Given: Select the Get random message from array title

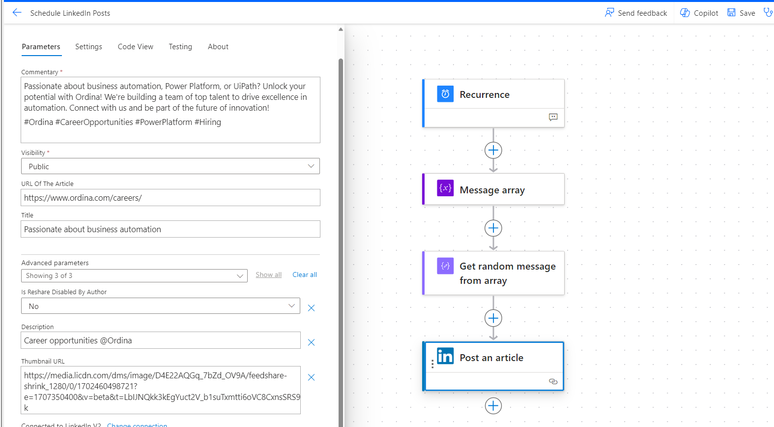Looking at the screenshot, I should tap(508, 273).
